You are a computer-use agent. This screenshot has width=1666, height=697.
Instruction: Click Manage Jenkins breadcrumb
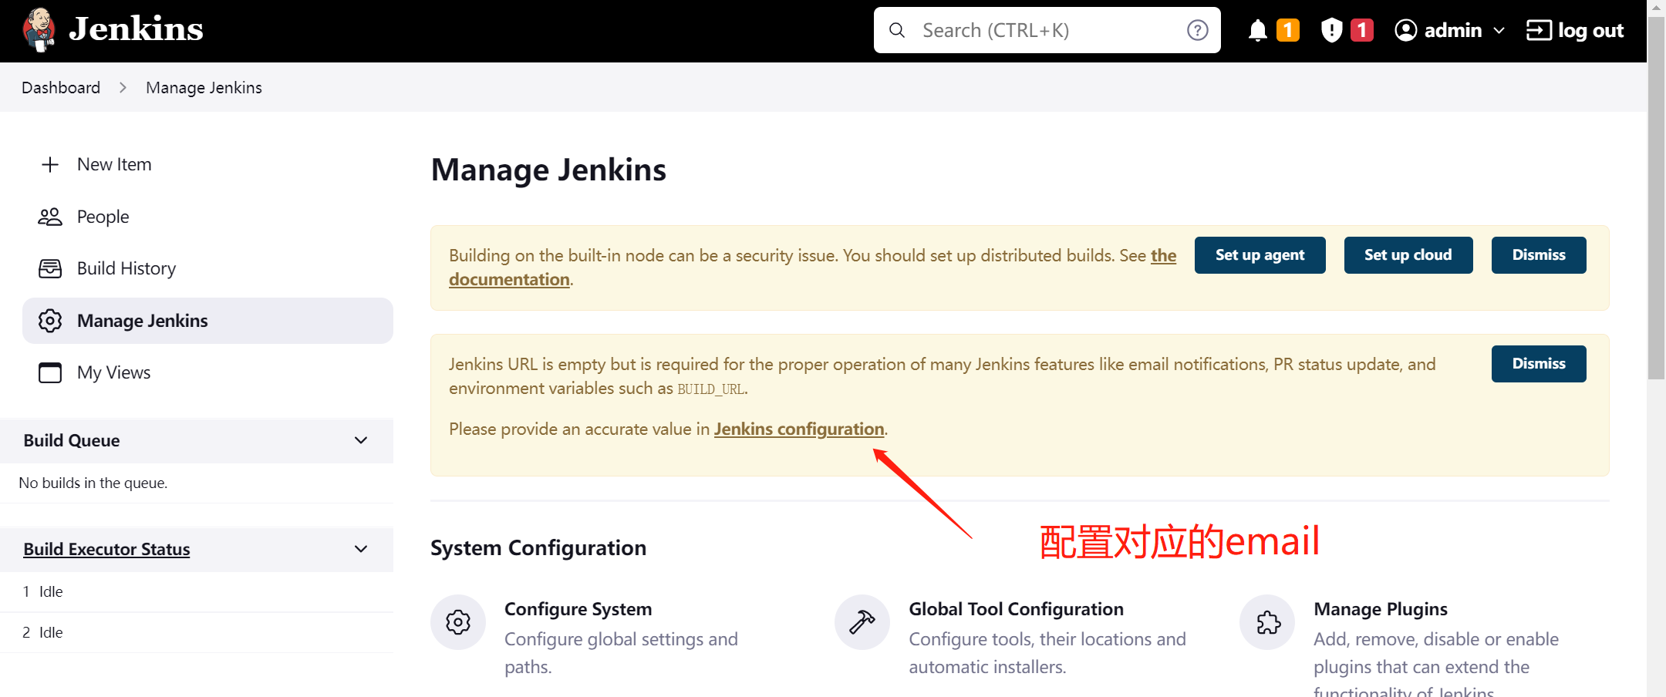(204, 87)
